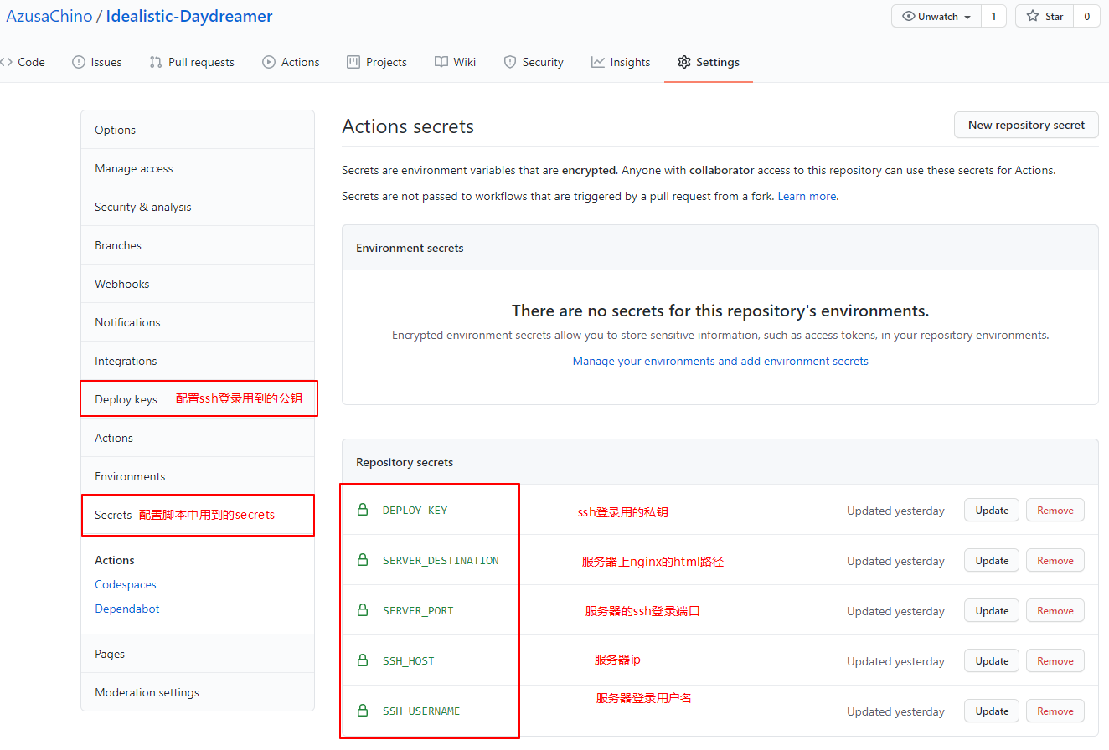Viewport: 1109px width, 750px height.
Task: Remove the DEPLOY_KEY secret
Action: click(x=1055, y=510)
